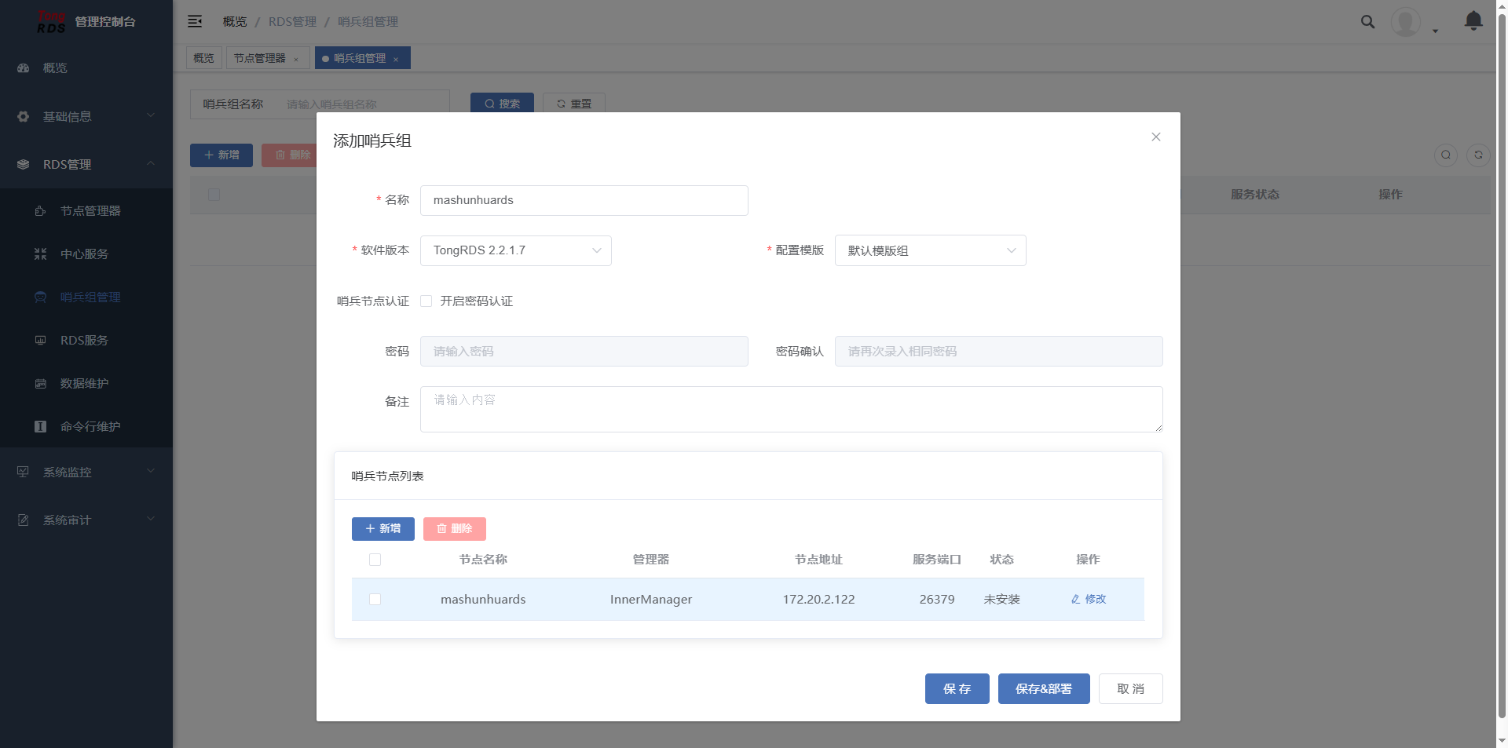The image size is (1508, 748).
Task: Click the RDS服务 monitor icon
Action: pyautogui.click(x=41, y=341)
